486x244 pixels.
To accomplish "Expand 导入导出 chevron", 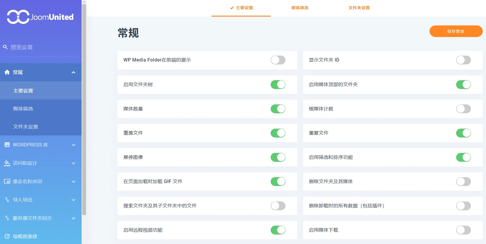I will (73, 200).
